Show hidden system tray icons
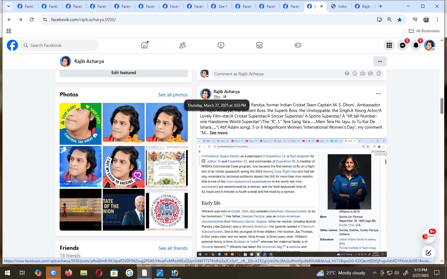Screen dimensions: 447x279 pos(375,273)
